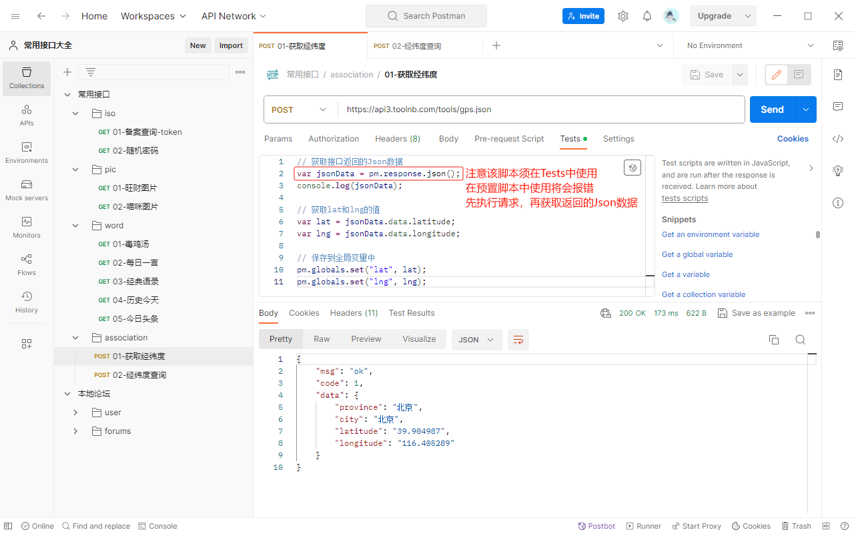The width and height of the screenshot is (854, 534).
Task: Open the Console in status bar
Action: click(157, 526)
